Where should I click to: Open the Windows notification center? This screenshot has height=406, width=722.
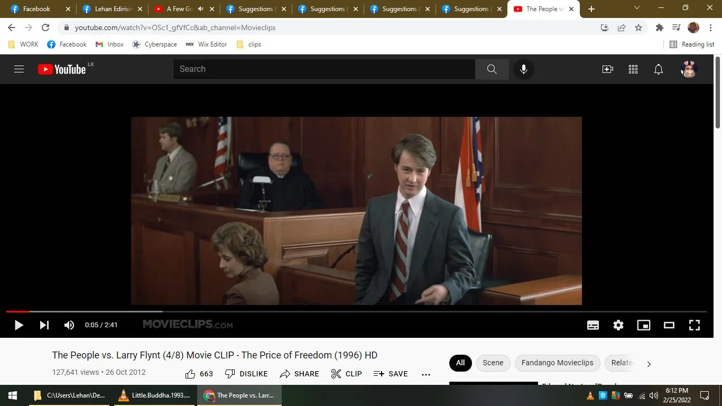pyautogui.click(x=705, y=395)
